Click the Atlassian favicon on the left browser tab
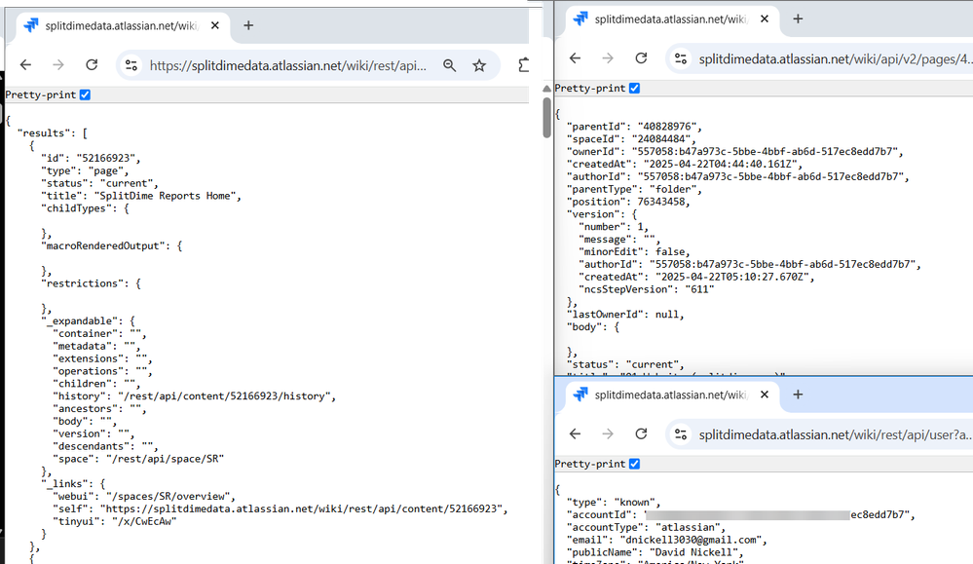The height and width of the screenshot is (564, 973). 30,26
